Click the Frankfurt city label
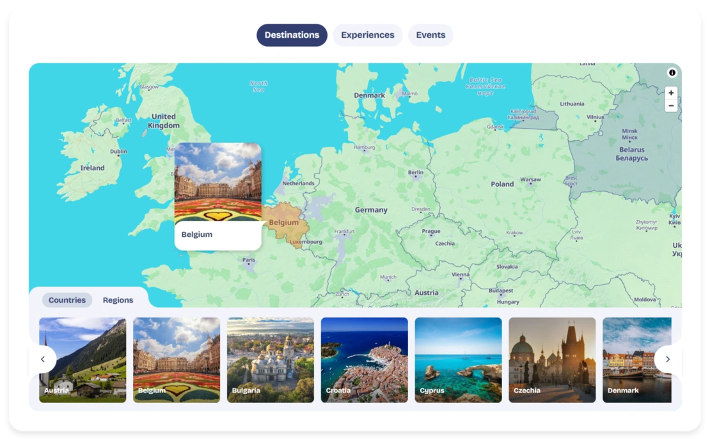 (344, 232)
